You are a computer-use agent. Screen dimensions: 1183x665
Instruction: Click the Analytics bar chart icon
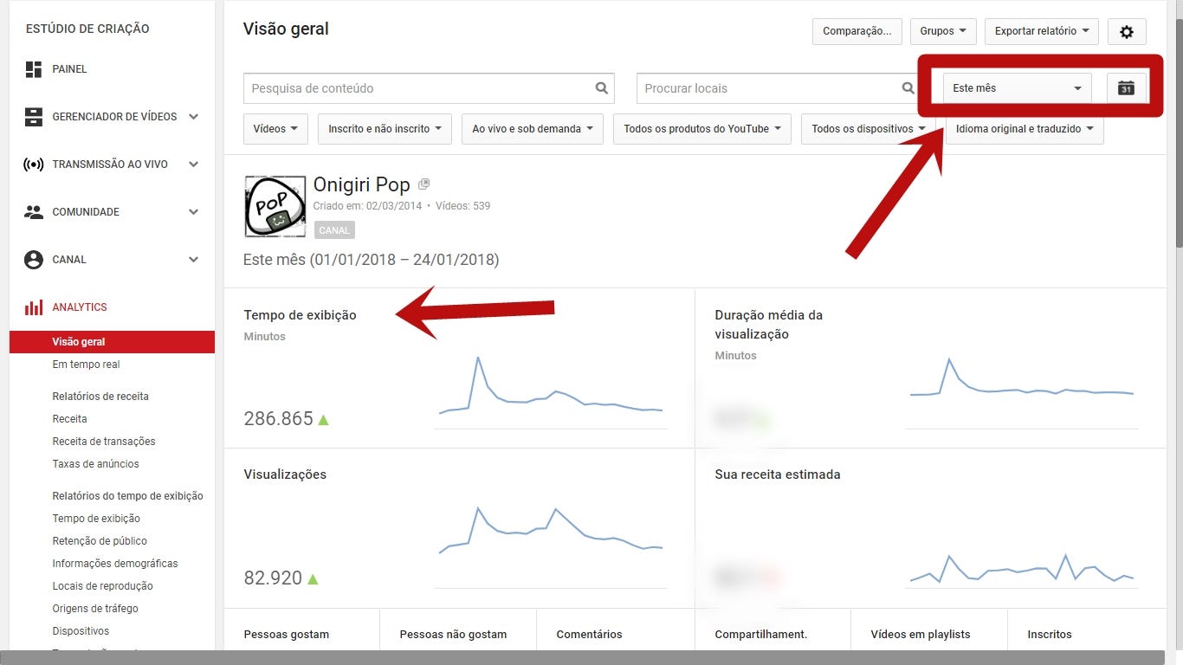click(x=34, y=307)
